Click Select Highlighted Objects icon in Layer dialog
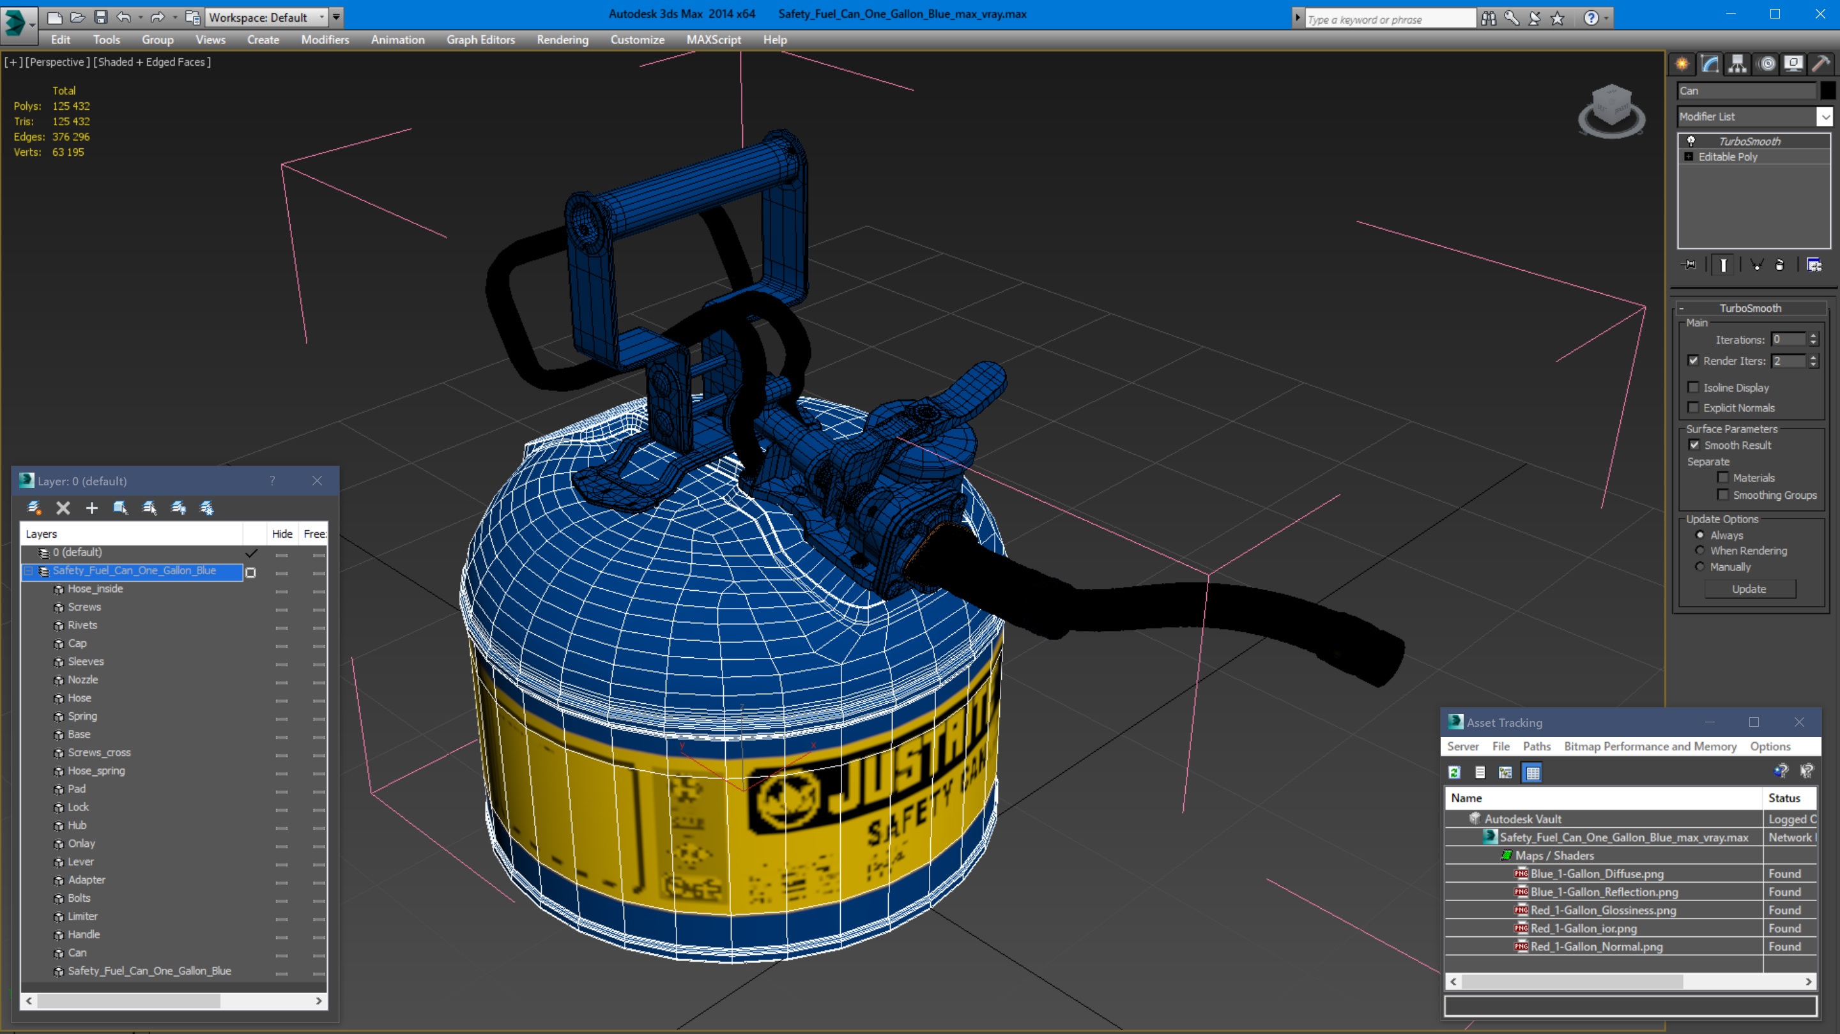1840x1034 pixels. (x=120, y=508)
